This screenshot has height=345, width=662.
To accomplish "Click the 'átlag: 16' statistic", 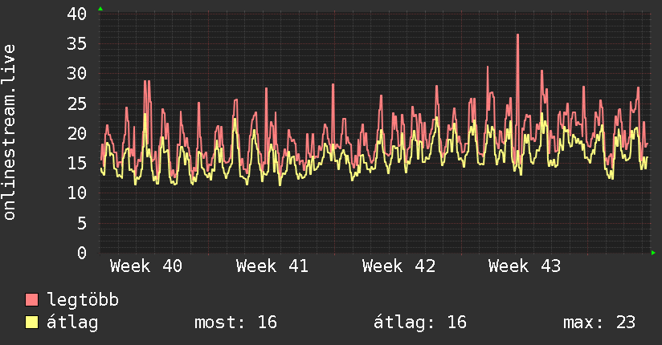I will point(420,323).
